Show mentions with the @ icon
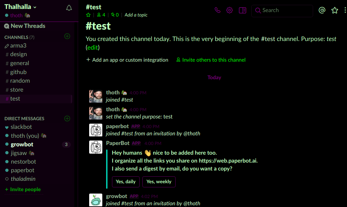The image size is (347, 207). click(x=322, y=10)
